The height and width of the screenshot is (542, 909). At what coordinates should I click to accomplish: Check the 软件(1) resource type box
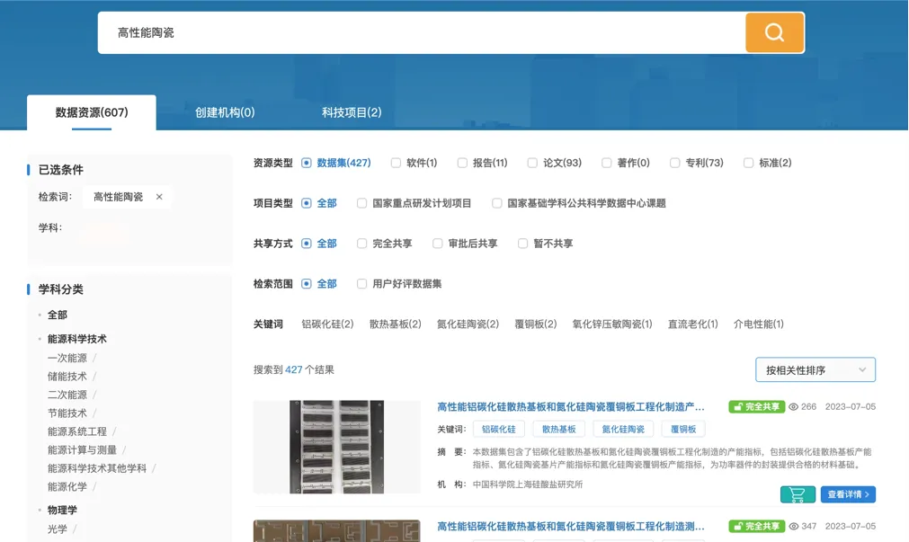pos(396,163)
